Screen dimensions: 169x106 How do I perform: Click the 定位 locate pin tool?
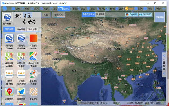click(x=91, y=9)
